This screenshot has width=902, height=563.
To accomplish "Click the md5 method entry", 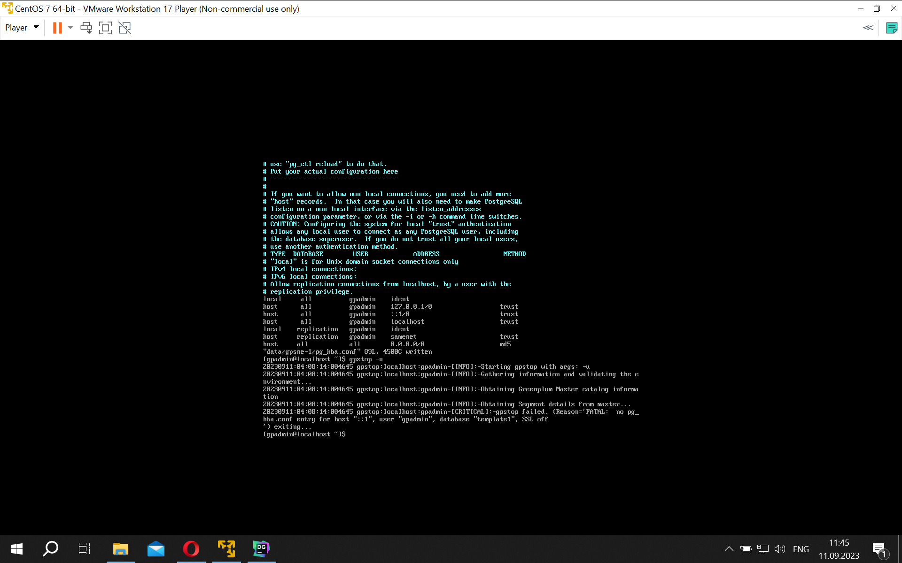I will (505, 344).
